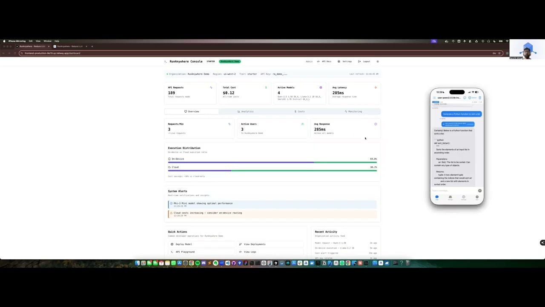Image resolution: width=545 pixels, height=307 pixels.
Task: Click the green RunAnywhere Demo badge
Action: 230,61
